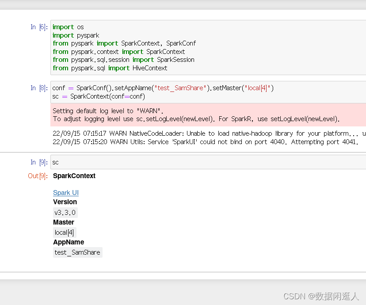Click the SparkContext output heading
Viewport: 366px width, 305px height.
[74, 176]
